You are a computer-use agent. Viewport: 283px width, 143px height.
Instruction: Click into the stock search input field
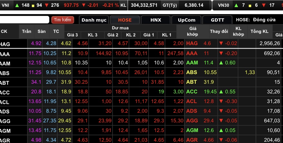tap(24, 20)
